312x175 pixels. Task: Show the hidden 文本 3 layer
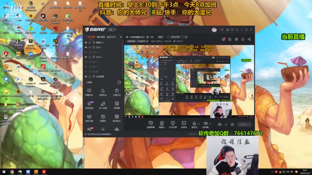pos(86,52)
